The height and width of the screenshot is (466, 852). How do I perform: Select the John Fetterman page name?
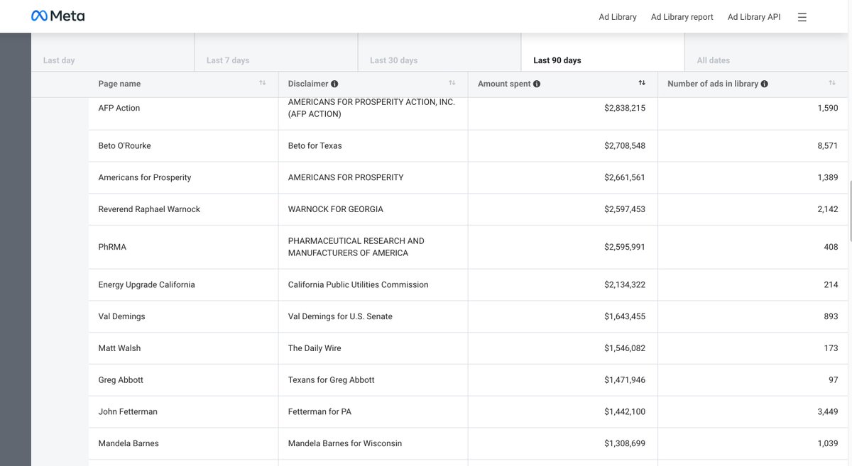point(128,411)
